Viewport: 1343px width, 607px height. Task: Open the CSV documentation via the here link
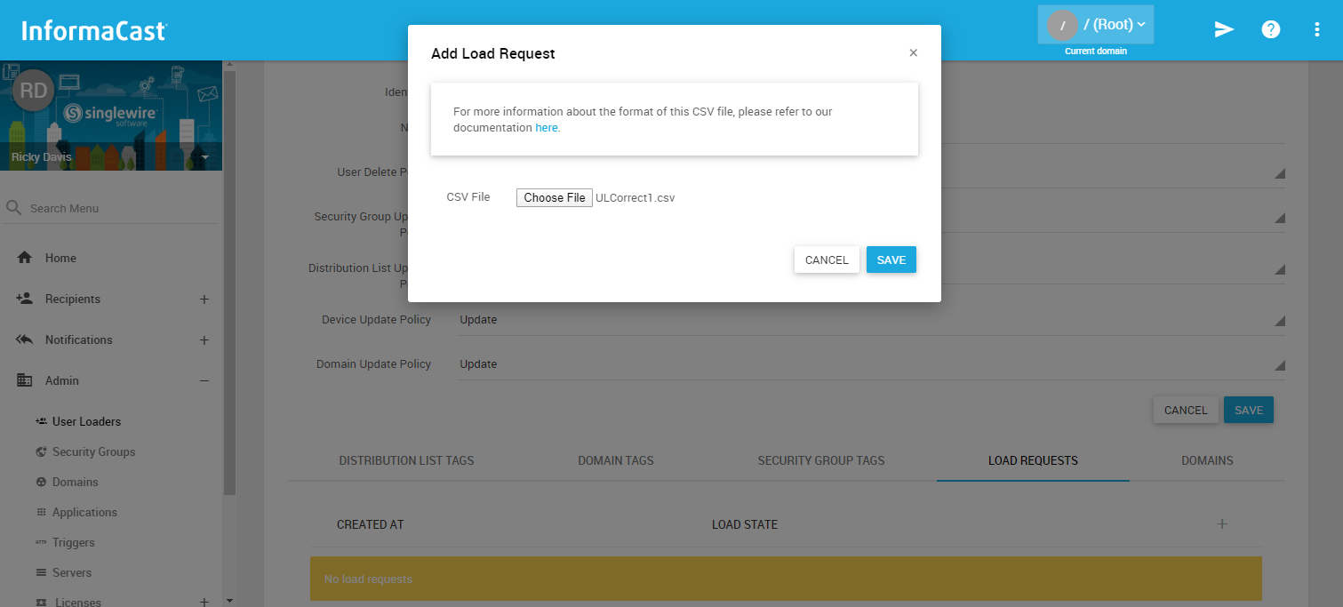pyautogui.click(x=547, y=127)
